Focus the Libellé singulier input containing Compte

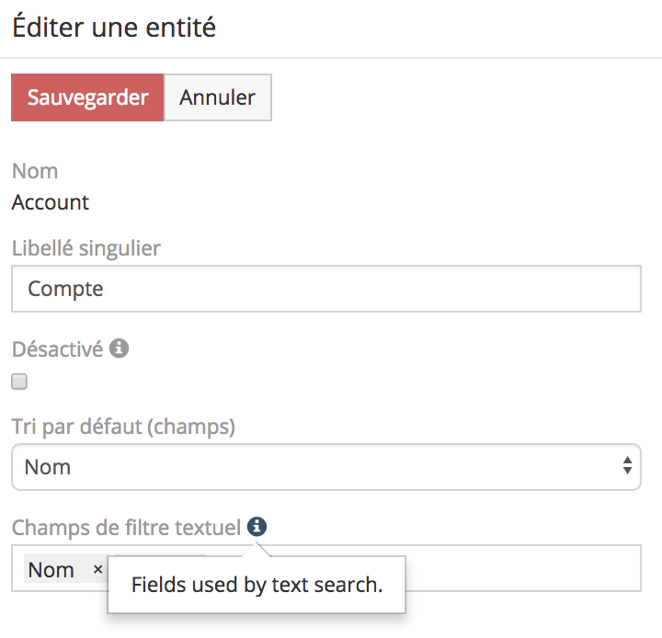325,290
